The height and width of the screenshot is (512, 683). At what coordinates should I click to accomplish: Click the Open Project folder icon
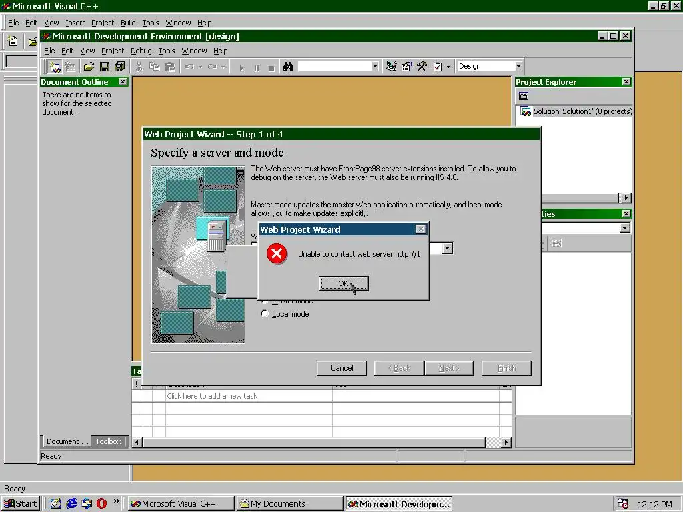click(89, 67)
